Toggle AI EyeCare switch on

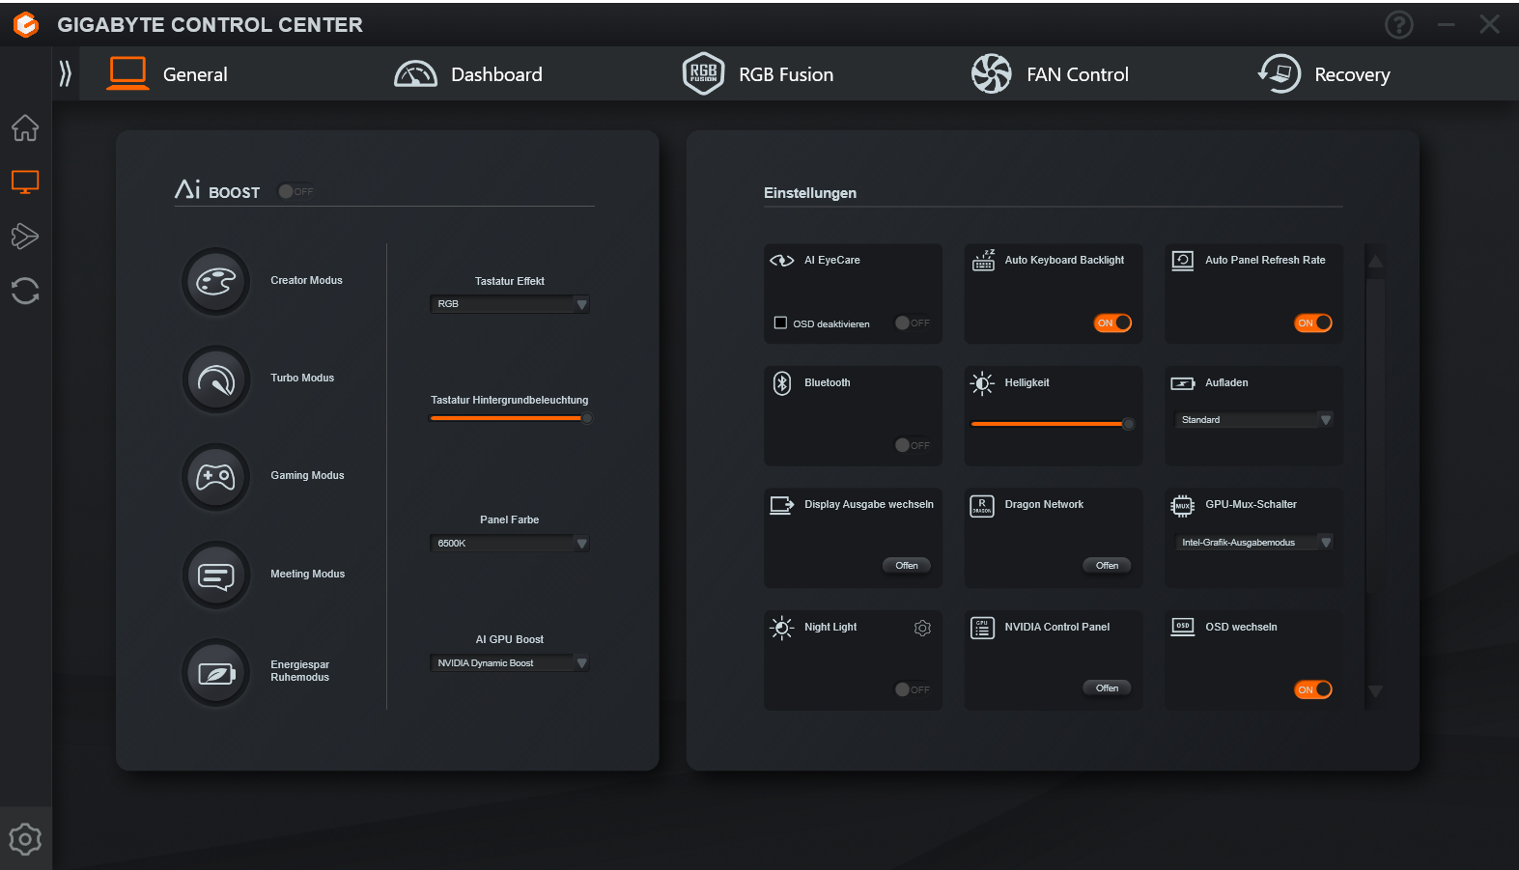tap(913, 323)
